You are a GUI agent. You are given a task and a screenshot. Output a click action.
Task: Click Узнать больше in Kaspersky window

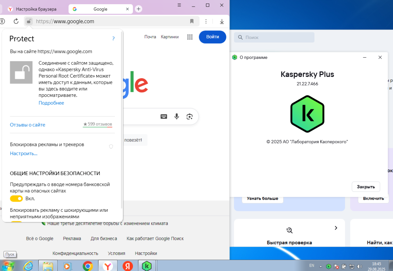tap(263, 198)
